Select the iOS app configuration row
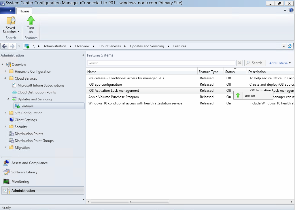Viewport: 295px width, 210px height. pos(190,85)
